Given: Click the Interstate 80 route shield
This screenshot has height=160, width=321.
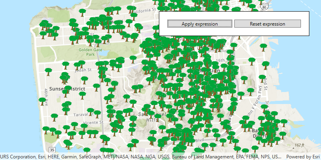Looking at the screenshot, I should point(264,7).
